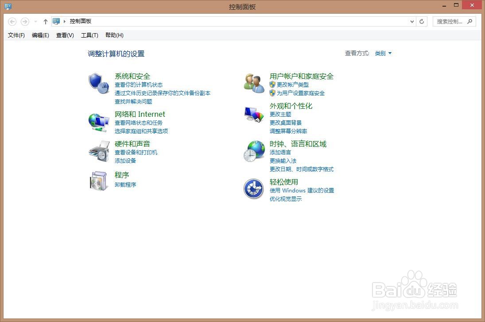The width and height of the screenshot is (485, 322).
Task: Open the 网络和 Internet globe icon
Action: tap(99, 123)
